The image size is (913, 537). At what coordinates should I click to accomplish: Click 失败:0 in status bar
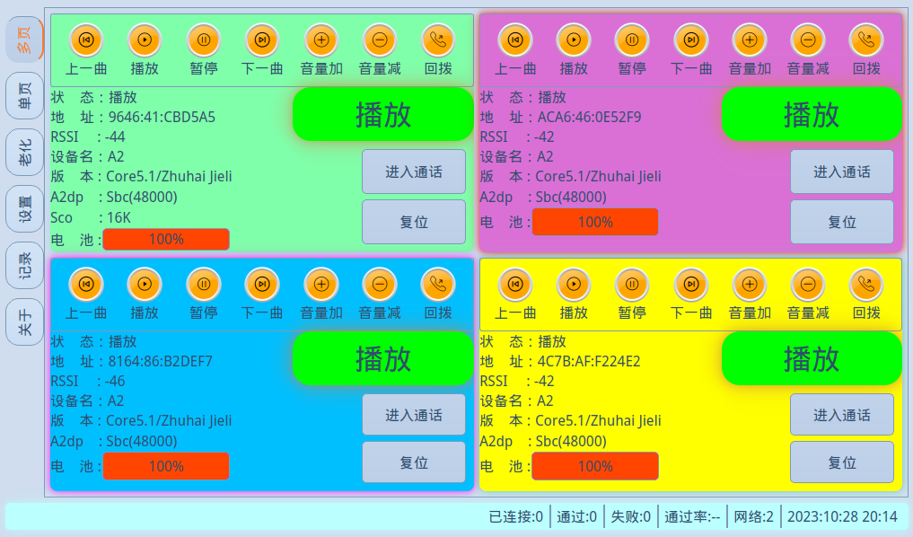click(630, 516)
